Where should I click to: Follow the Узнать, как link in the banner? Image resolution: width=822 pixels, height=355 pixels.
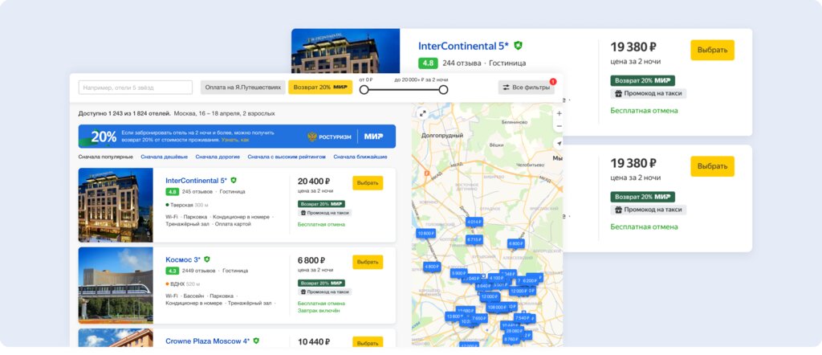click(x=235, y=140)
